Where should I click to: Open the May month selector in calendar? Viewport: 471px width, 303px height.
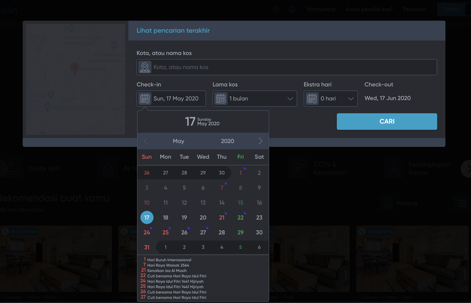point(178,142)
